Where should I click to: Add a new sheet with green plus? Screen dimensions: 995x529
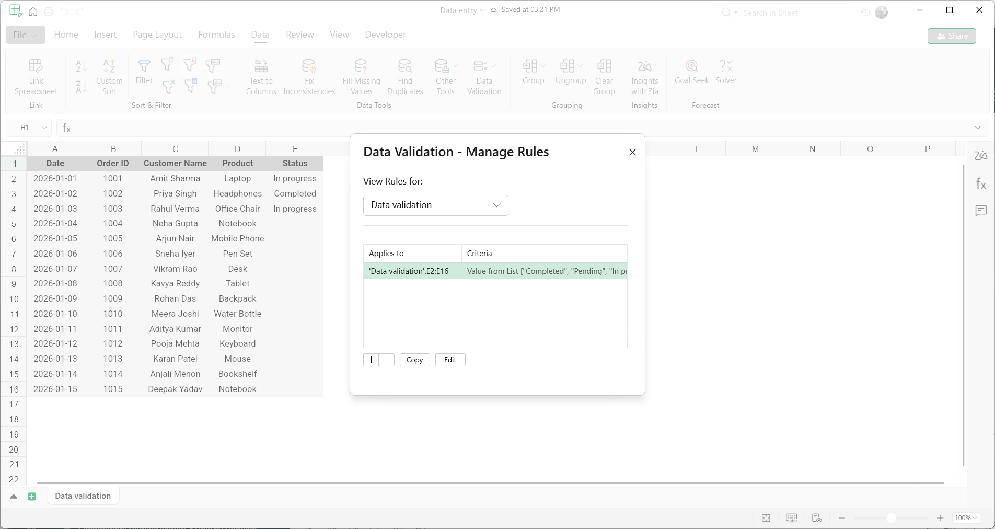tap(32, 497)
